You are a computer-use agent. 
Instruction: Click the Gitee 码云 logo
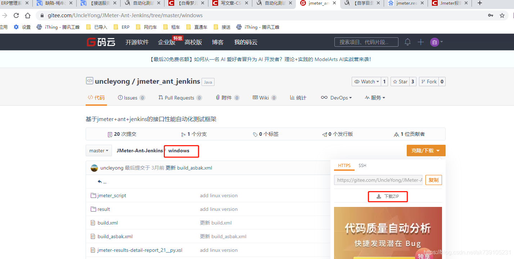coord(101,42)
